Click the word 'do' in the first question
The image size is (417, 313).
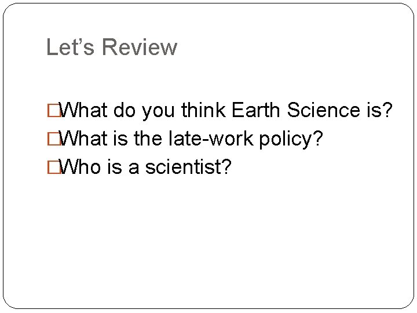(125, 110)
